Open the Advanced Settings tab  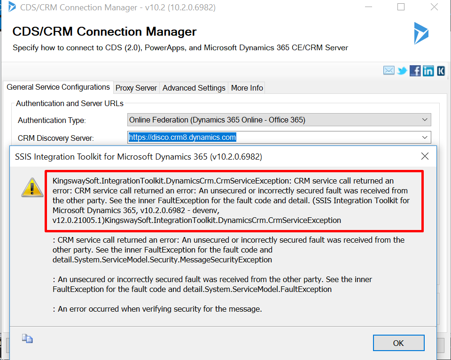tap(194, 88)
